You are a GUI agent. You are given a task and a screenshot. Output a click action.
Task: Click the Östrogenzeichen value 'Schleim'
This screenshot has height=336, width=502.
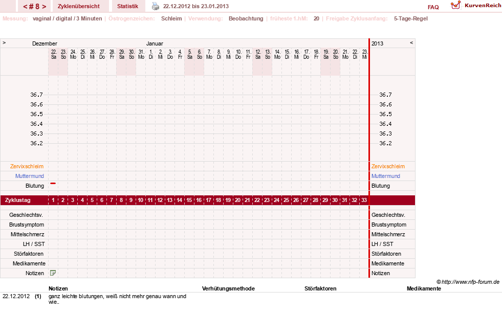(171, 18)
